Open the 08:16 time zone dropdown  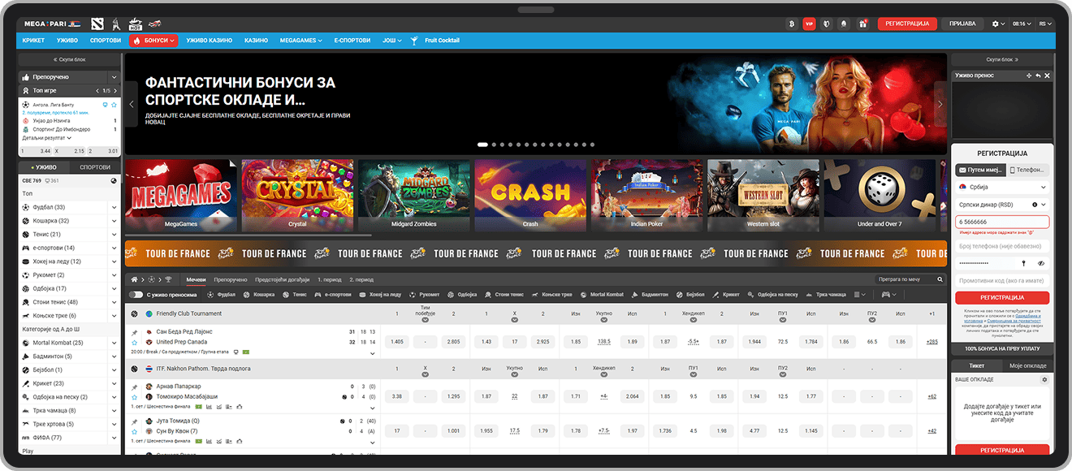point(1022,24)
